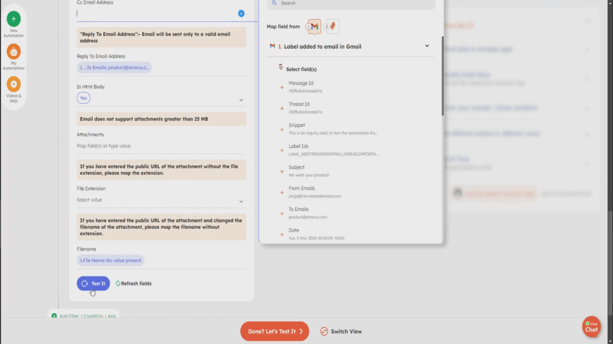Add From Emails field with plus icon
Screen dimensions: 613x344
tap(282, 193)
